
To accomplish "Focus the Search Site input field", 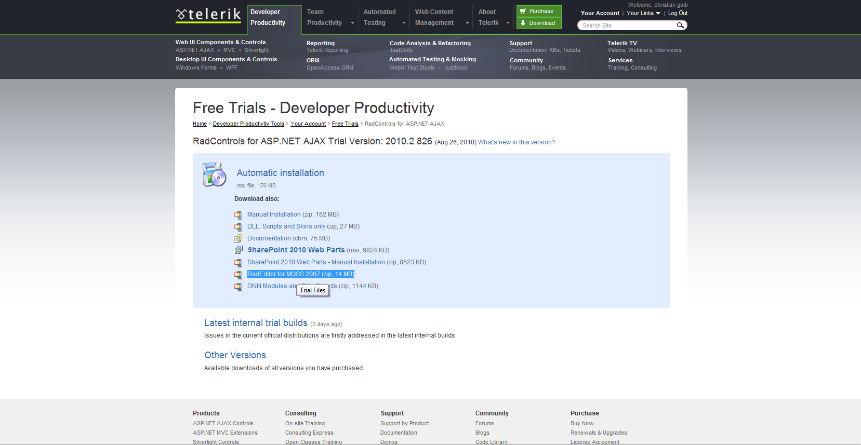I will click(628, 25).
